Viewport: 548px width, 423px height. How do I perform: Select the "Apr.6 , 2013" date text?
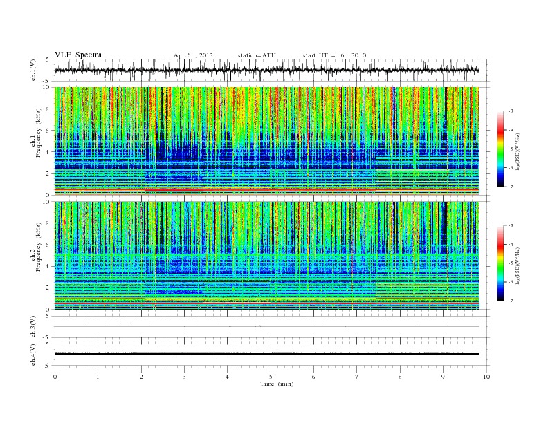193,55
